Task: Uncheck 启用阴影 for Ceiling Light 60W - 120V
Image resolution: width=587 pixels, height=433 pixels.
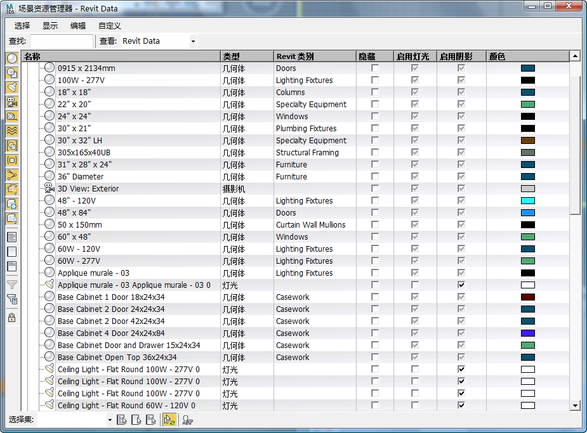Action: point(461,405)
